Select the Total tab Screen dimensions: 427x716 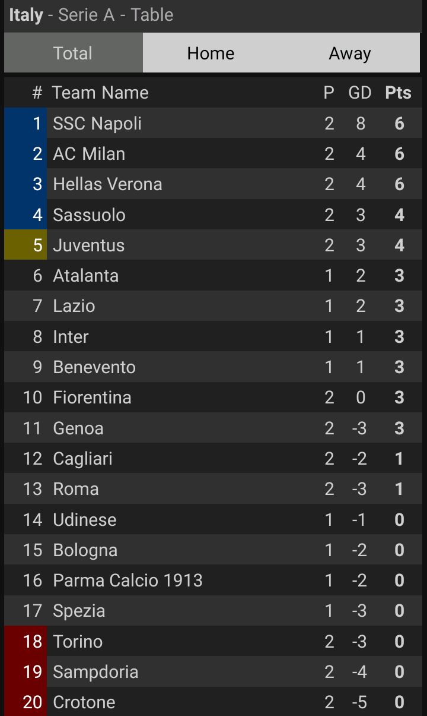click(73, 53)
